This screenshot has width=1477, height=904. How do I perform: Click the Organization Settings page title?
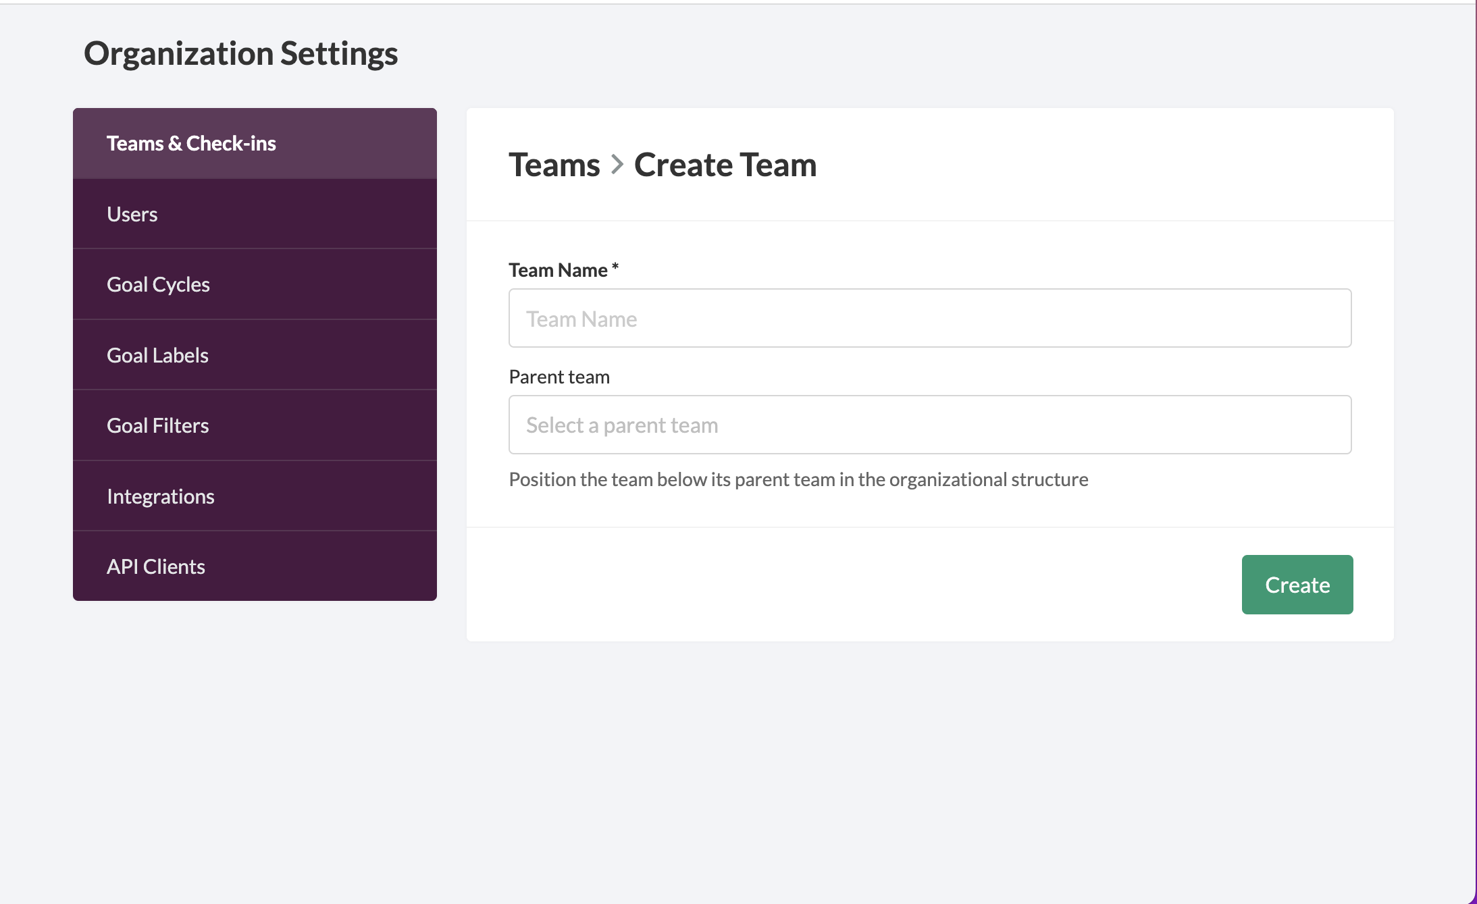coord(241,53)
